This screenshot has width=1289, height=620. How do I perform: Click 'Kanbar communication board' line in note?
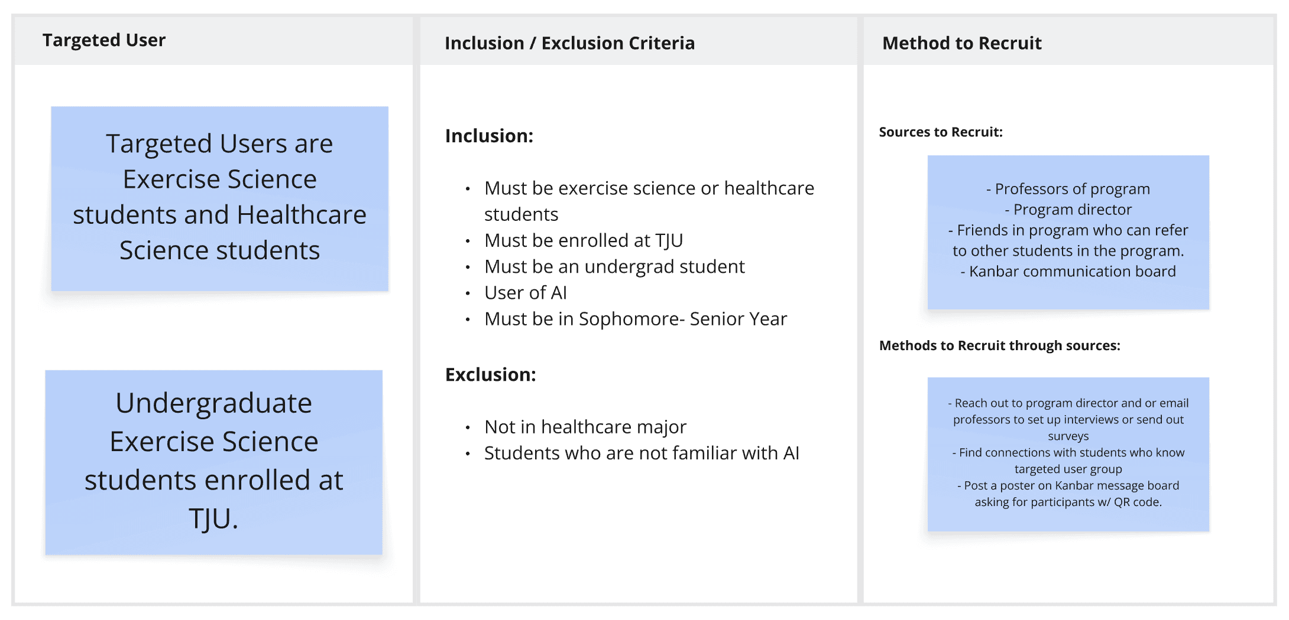tap(1068, 272)
